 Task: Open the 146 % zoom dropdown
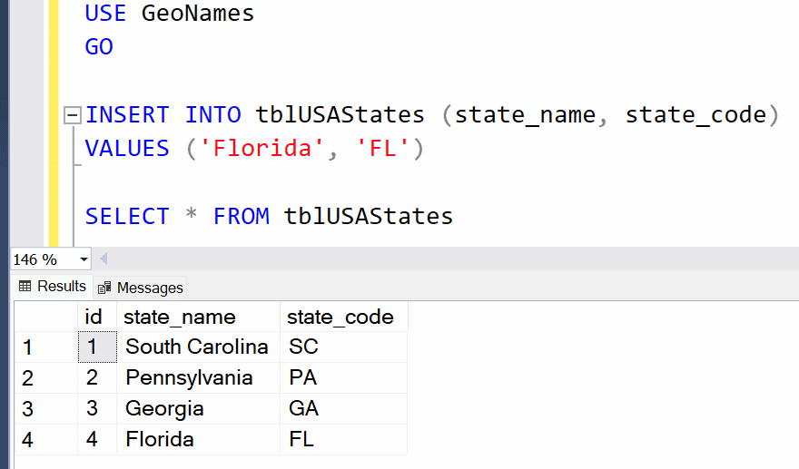click(x=84, y=259)
